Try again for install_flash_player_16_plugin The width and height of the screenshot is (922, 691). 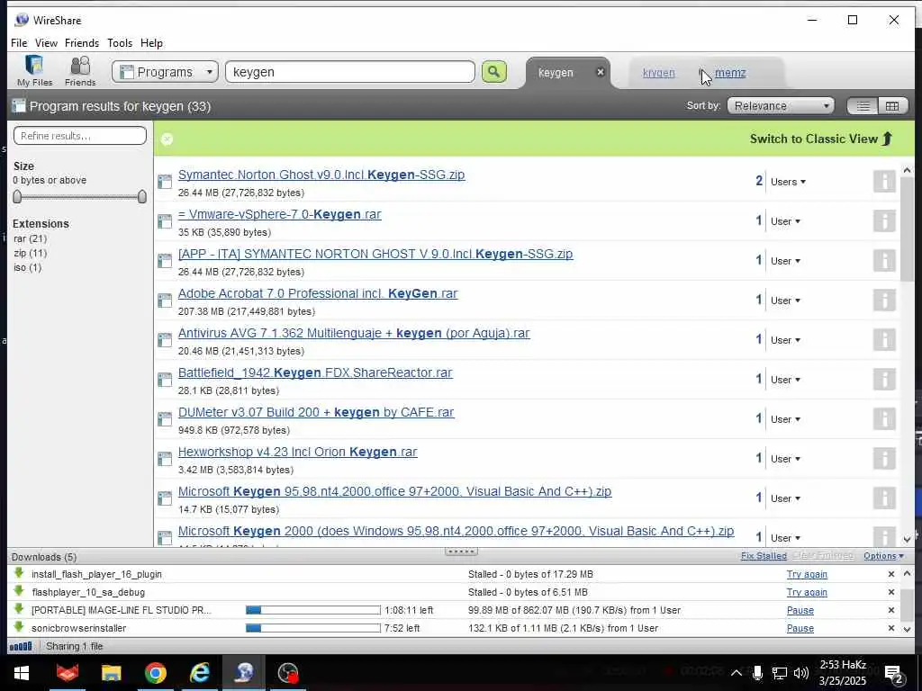tap(807, 574)
